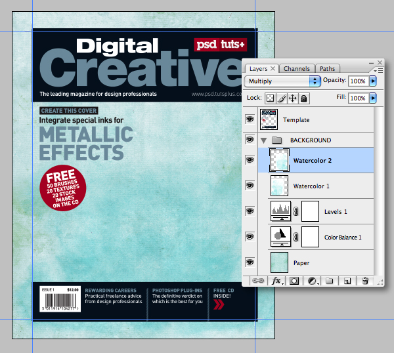This screenshot has width=394, height=353.
Task: Lock all padlock icon
Action: click(x=304, y=98)
